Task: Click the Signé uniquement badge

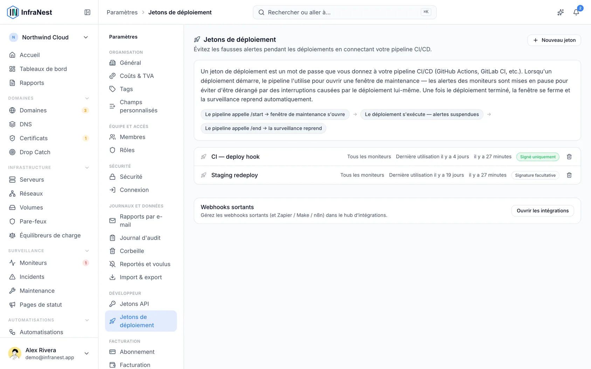Action: pyautogui.click(x=538, y=157)
